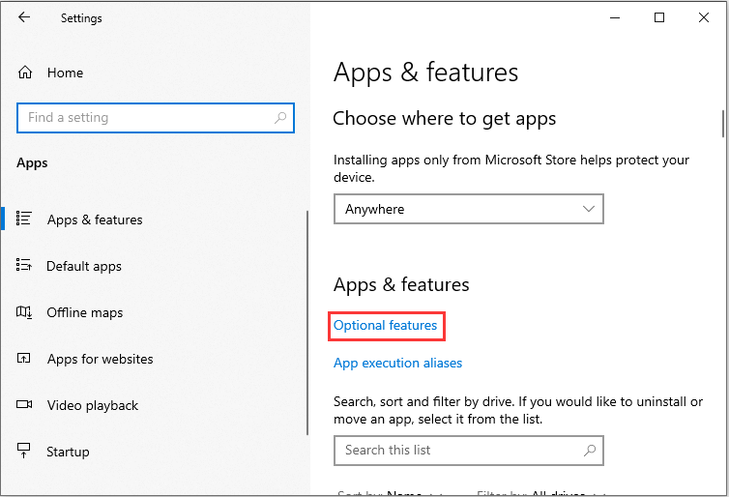Minimize the Settings window
The image size is (729, 497).
tap(615, 17)
